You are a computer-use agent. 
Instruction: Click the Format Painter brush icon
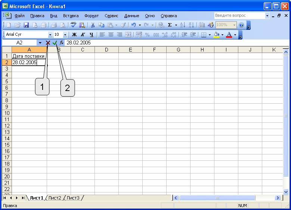click(x=123, y=25)
